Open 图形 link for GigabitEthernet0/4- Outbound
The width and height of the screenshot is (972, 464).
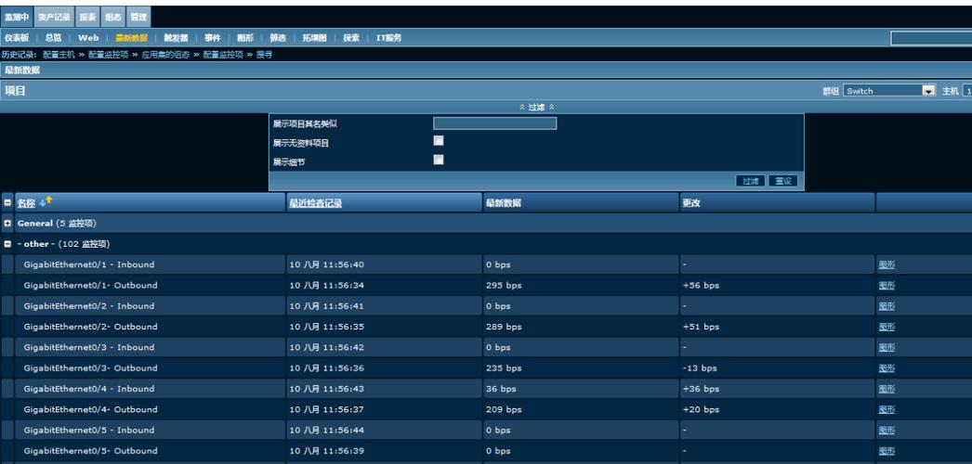coord(887,409)
